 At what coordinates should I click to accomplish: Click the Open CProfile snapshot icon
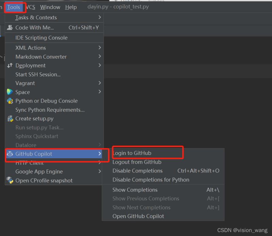[10, 180]
